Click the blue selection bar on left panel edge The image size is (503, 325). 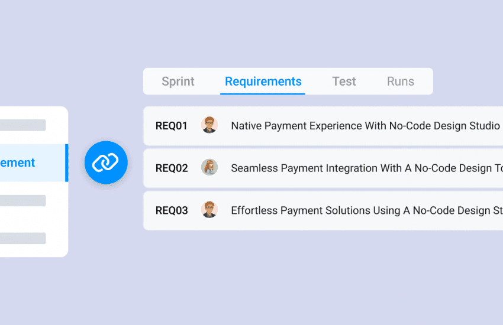coord(66,162)
